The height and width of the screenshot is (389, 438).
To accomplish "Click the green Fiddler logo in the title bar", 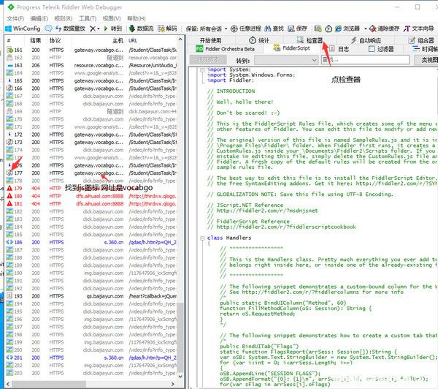I will [x=11, y=7].
